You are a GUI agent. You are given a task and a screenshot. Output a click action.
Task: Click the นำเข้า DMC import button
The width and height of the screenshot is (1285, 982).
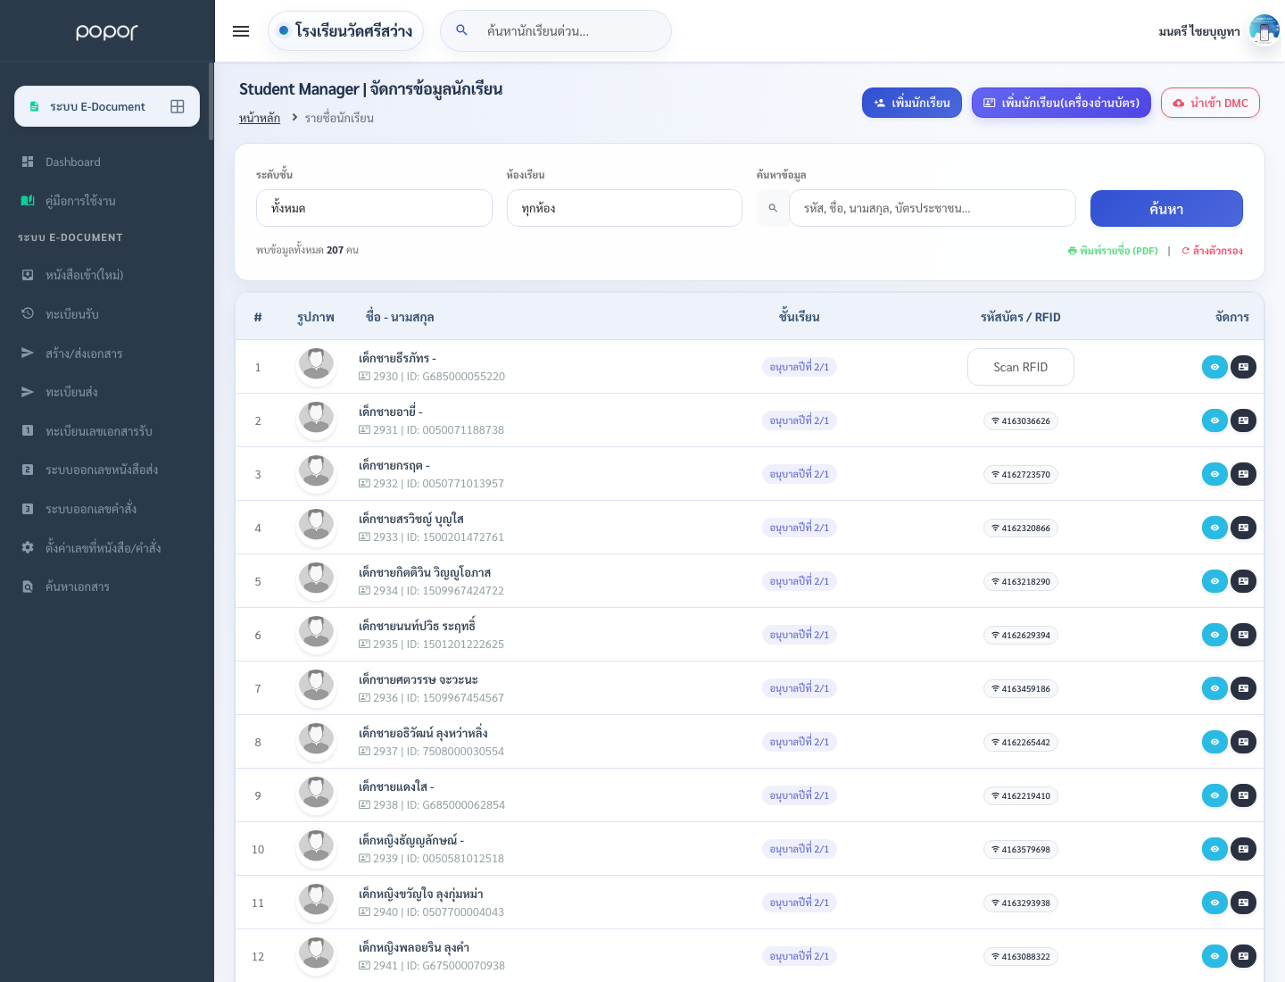(x=1210, y=103)
